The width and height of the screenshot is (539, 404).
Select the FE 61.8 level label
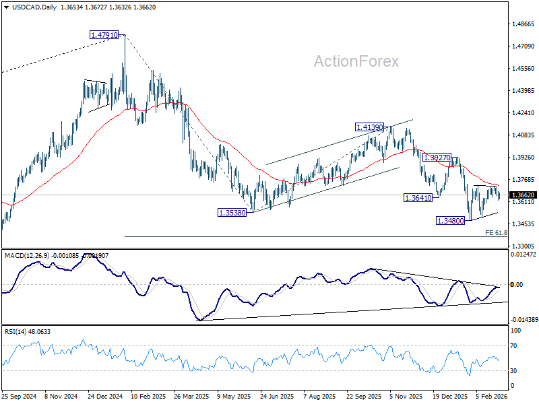(x=496, y=232)
